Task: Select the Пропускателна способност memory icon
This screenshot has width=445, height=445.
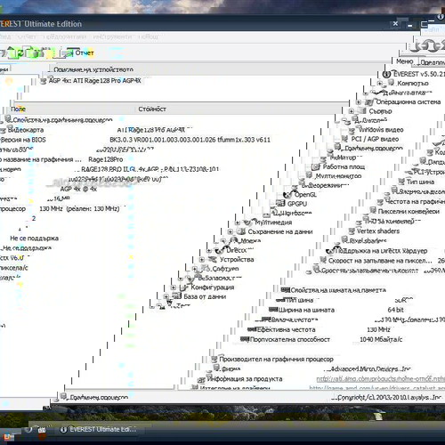Action: tap(245, 339)
